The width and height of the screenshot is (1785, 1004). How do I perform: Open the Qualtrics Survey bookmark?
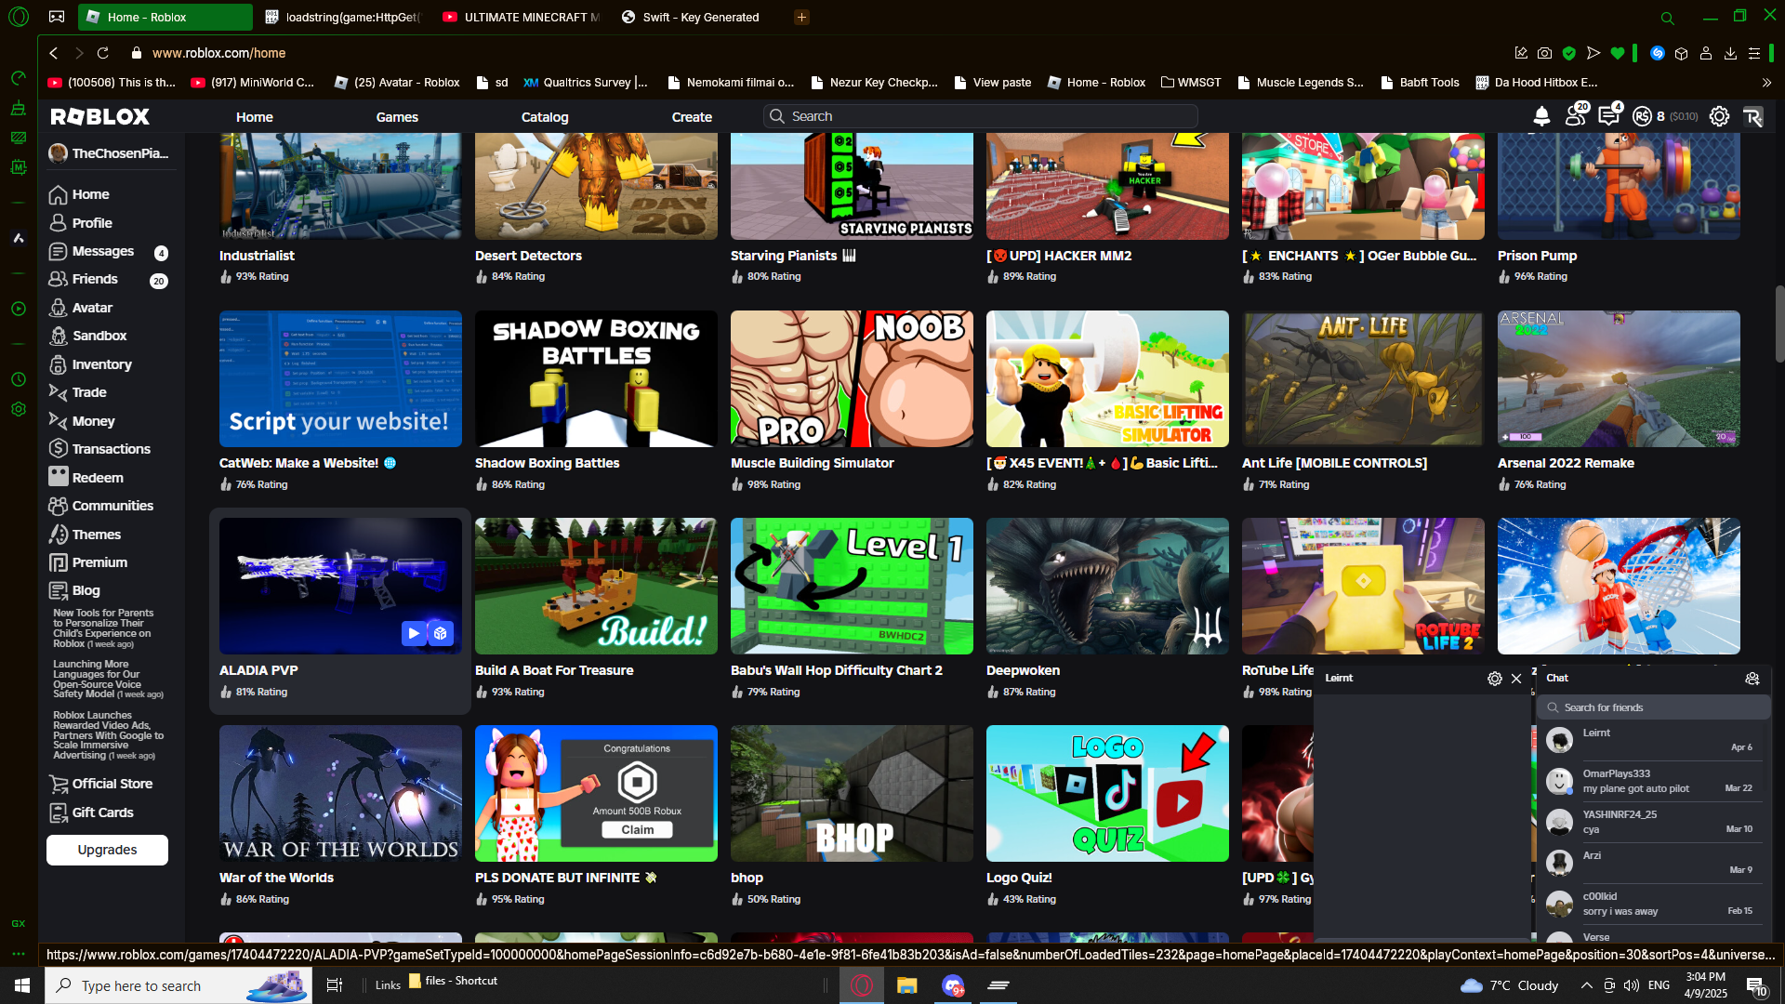[585, 83]
